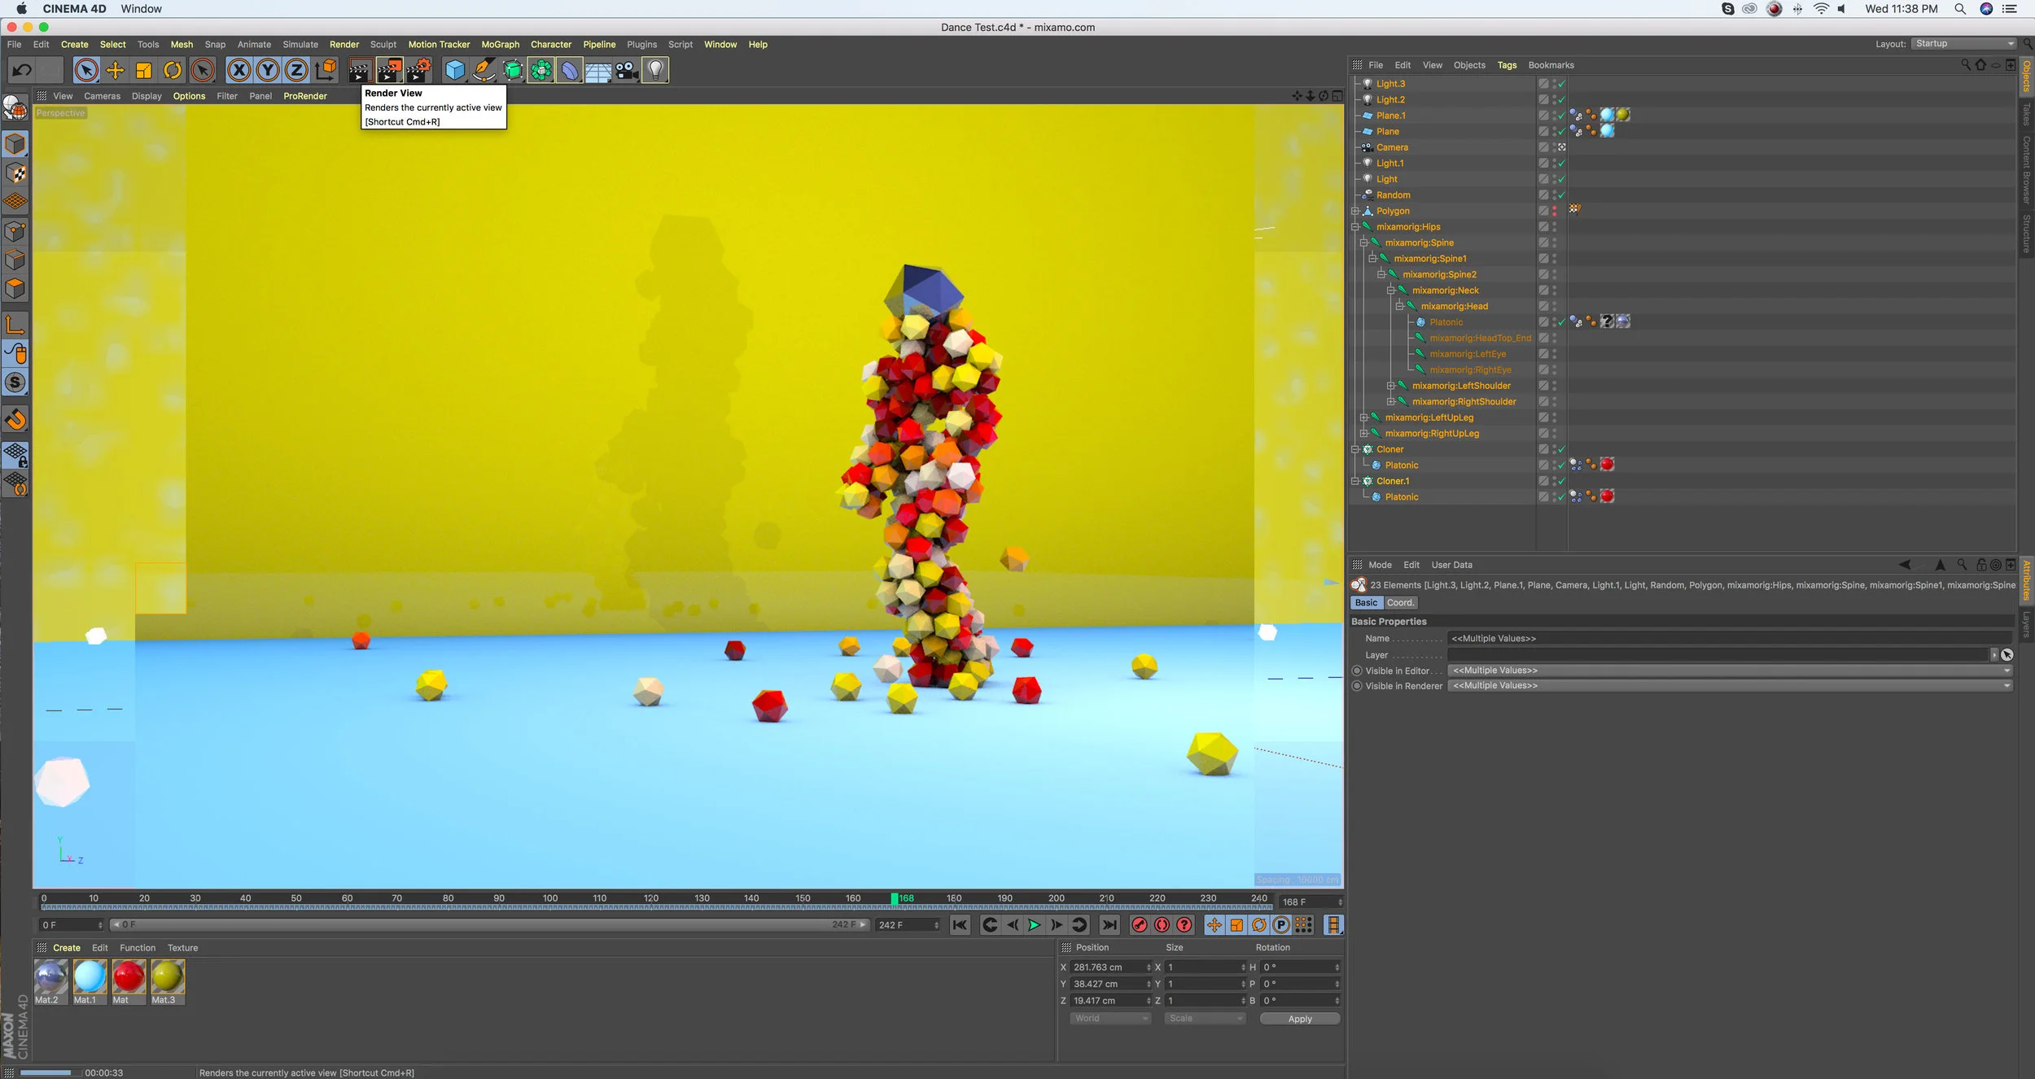Click the Light bulb object icon

point(655,71)
